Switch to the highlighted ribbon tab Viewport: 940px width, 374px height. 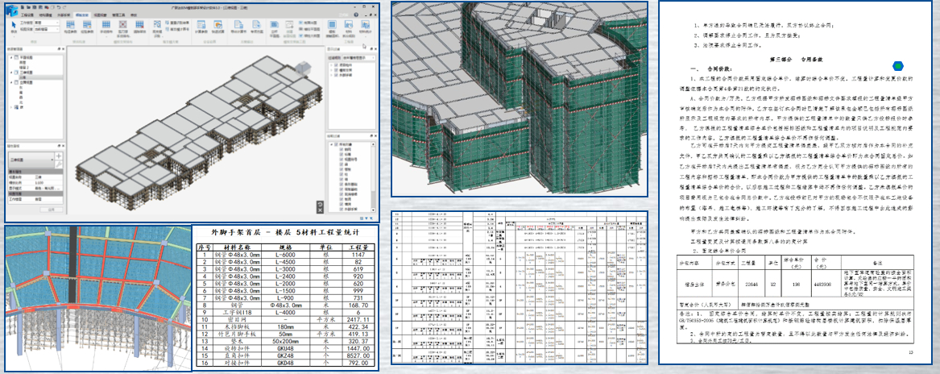(x=84, y=15)
